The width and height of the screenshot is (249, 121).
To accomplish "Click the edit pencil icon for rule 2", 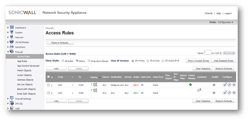I will [x=229, y=93].
